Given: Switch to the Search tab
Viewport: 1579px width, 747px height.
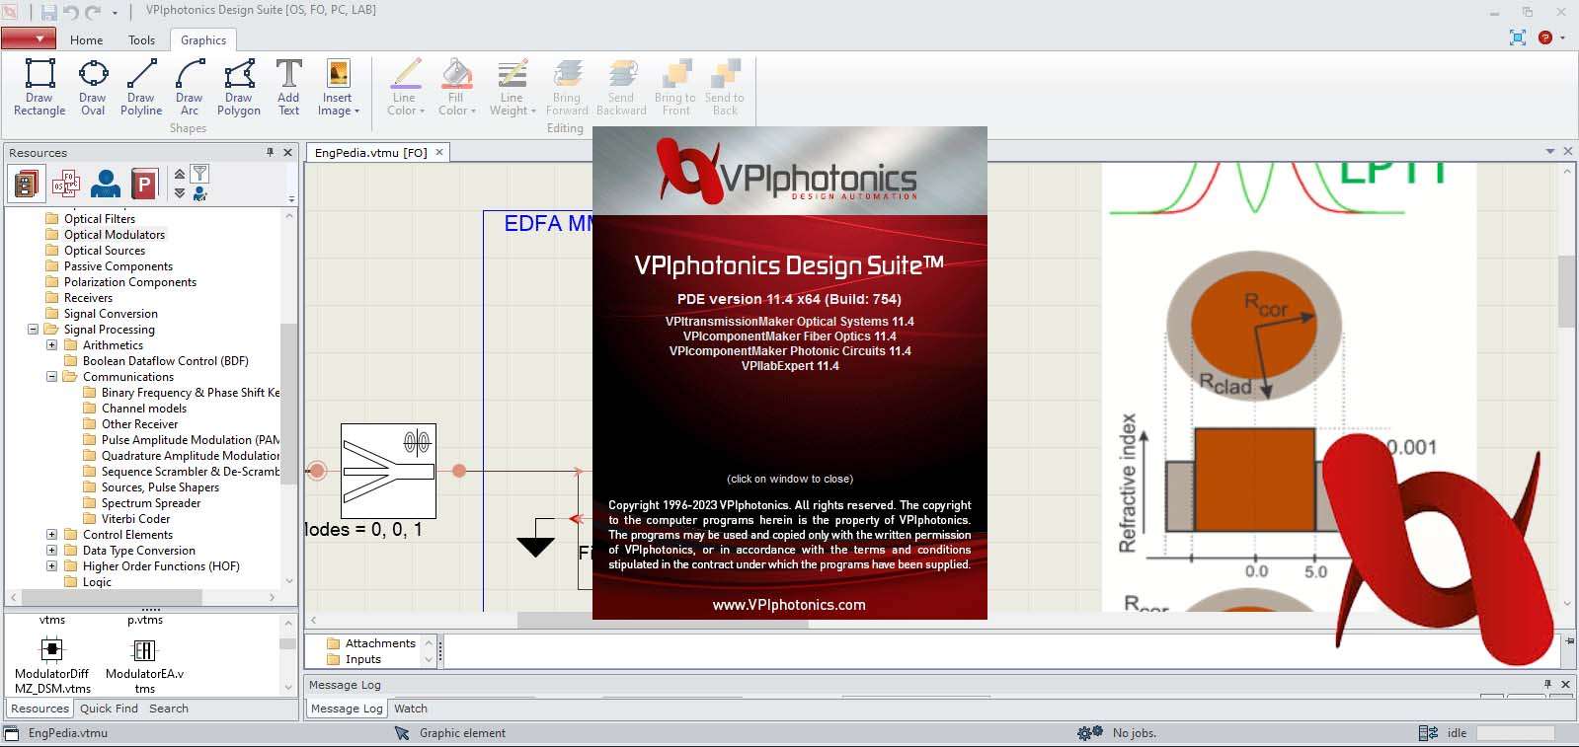Looking at the screenshot, I should coord(169,709).
